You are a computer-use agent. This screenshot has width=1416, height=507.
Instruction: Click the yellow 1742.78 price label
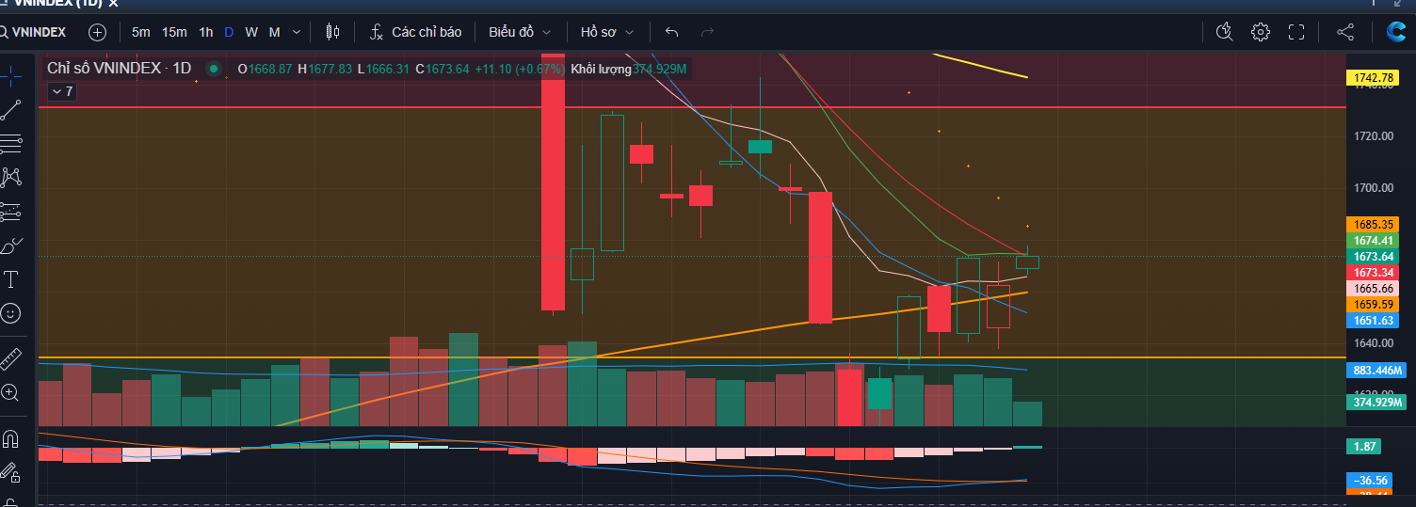[x=1371, y=78]
